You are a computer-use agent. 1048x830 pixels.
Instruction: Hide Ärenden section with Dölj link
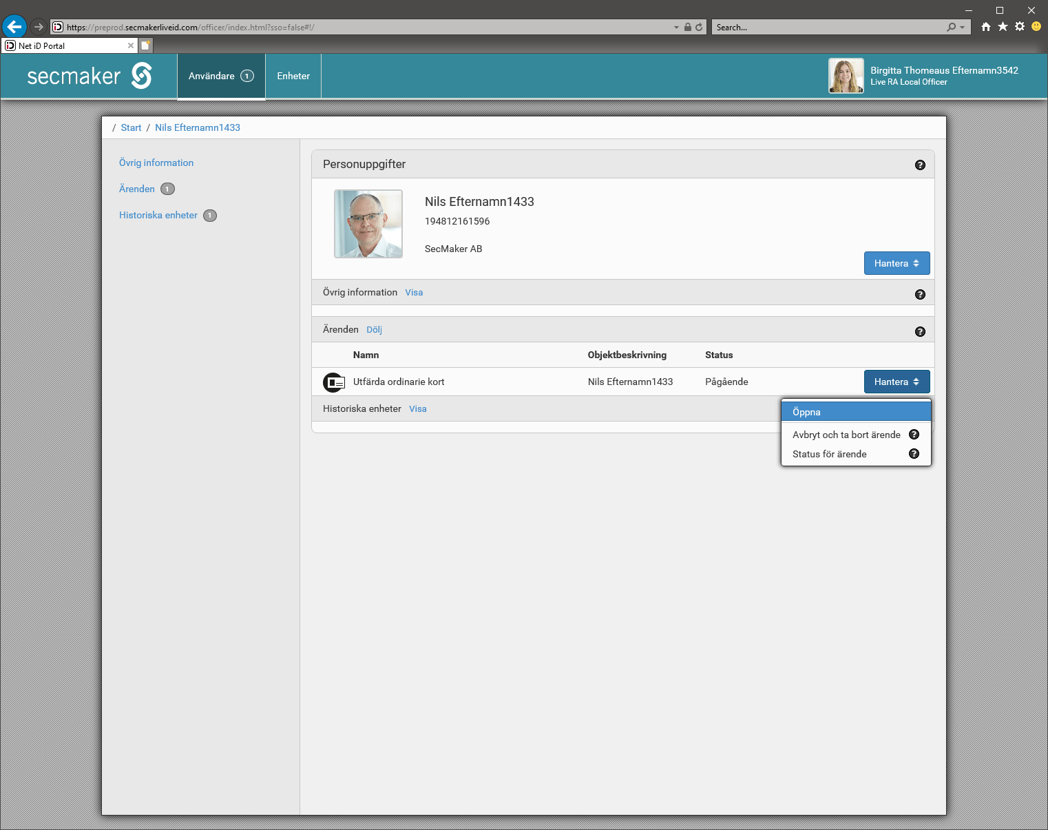click(x=374, y=330)
